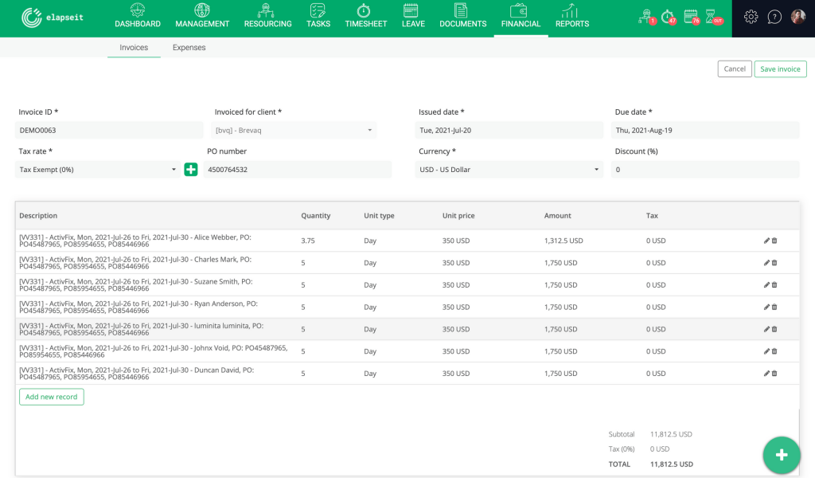Viewport: 815px width, 478px height.
Task: Open the Invoiced for client dropdown
Action: [294, 130]
